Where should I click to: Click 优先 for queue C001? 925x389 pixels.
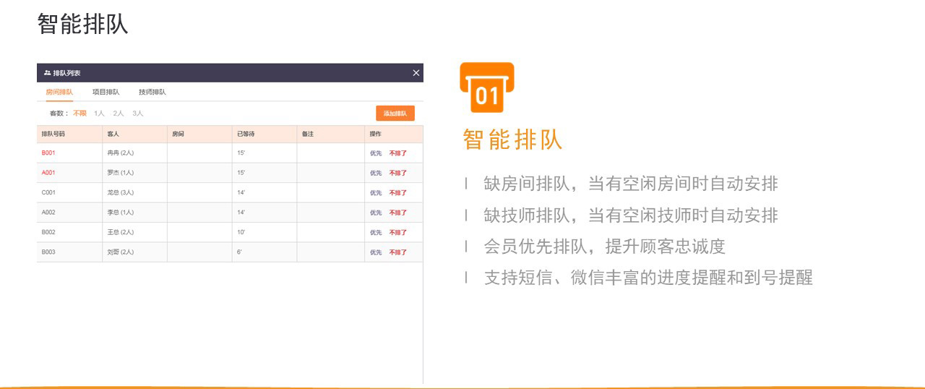click(376, 193)
